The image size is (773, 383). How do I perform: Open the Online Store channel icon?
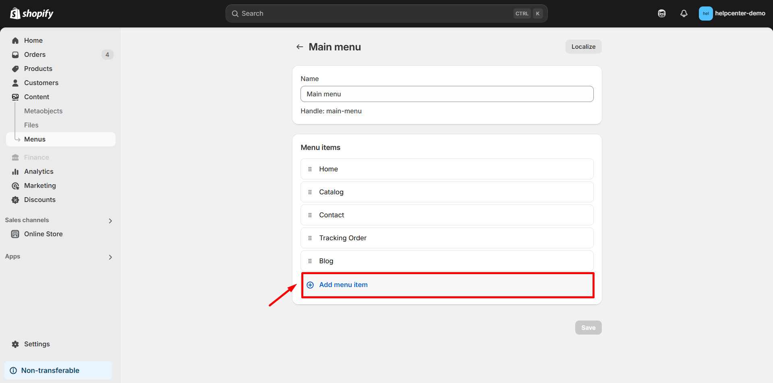click(x=15, y=234)
